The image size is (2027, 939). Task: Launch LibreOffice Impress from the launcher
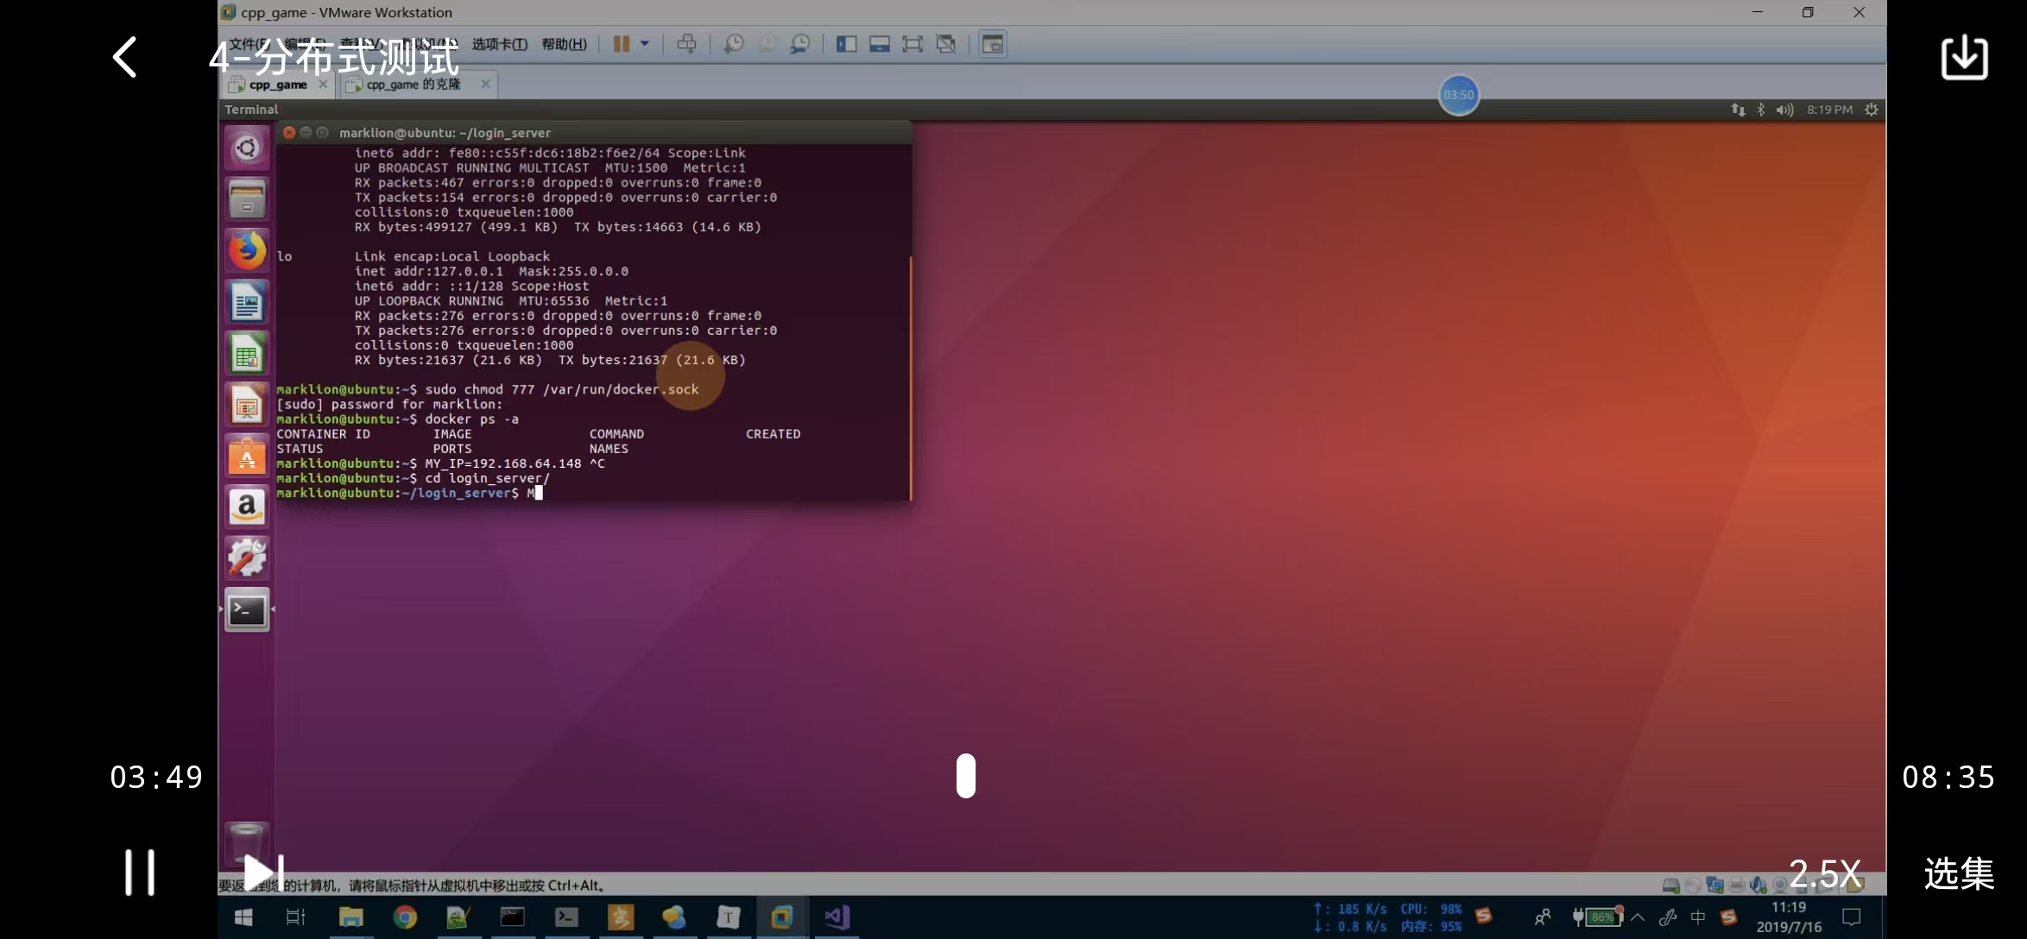click(x=247, y=405)
